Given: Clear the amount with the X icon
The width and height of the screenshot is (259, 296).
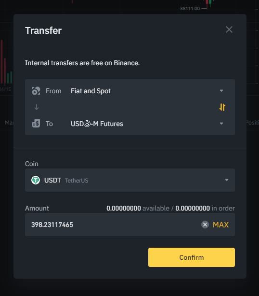Looking at the screenshot, I should pyautogui.click(x=205, y=225).
